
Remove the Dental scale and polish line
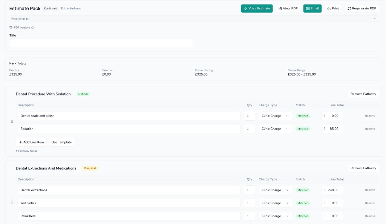point(370,116)
